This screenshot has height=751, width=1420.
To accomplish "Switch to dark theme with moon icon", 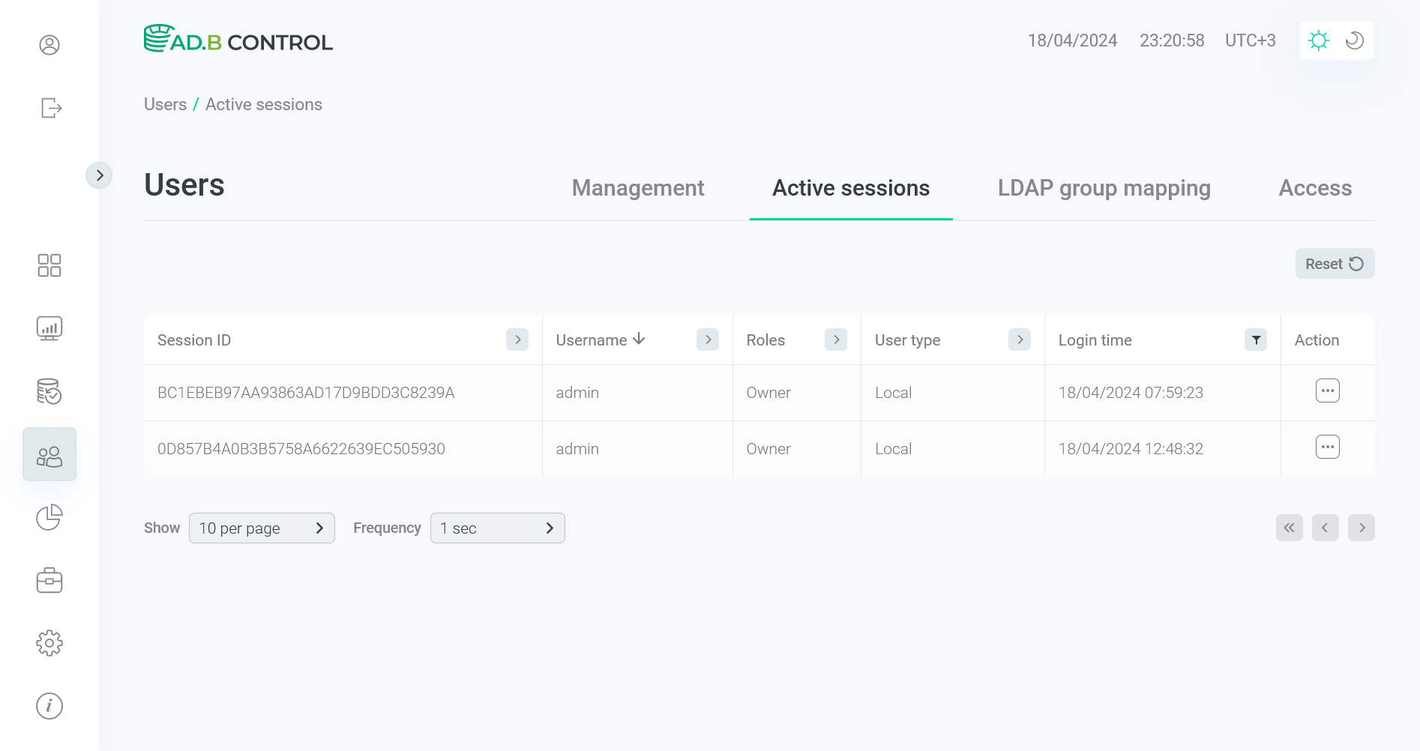I will tap(1353, 40).
